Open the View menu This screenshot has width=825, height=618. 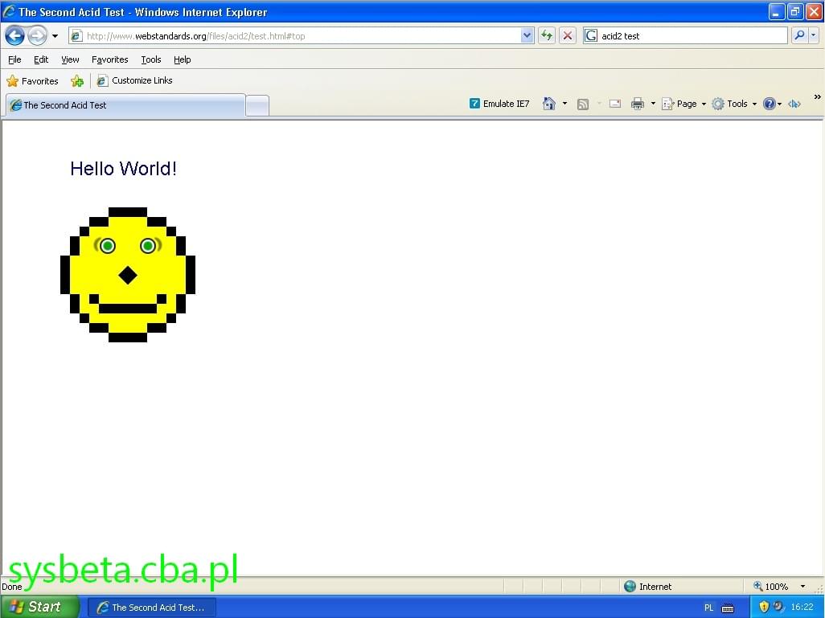coord(70,59)
